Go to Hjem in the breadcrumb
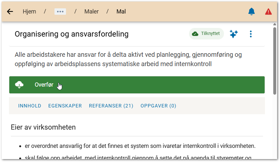Viewport: 280px width, 162px height. click(x=29, y=12)
